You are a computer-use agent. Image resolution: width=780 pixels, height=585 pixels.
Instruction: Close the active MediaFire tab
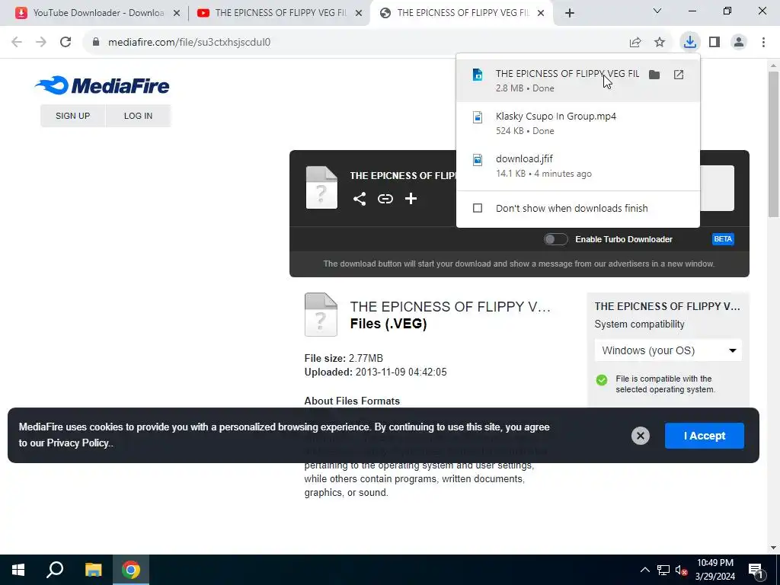pos(542,14)
